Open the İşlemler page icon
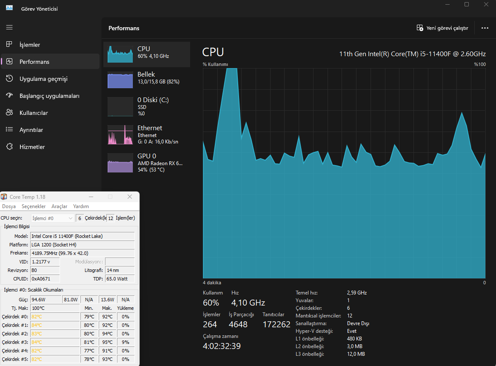This screenshot has height=366, width=496. click(x=9, y=44)
